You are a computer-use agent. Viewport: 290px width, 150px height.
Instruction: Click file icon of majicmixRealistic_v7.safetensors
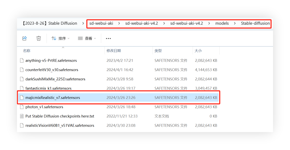point(22,98)
